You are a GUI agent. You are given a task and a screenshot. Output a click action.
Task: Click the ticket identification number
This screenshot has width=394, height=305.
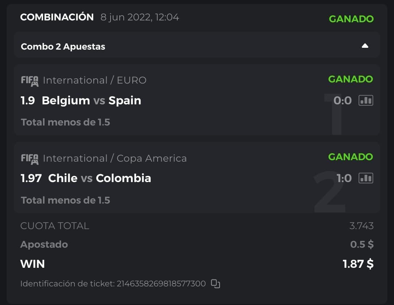(x=161, y=283)
